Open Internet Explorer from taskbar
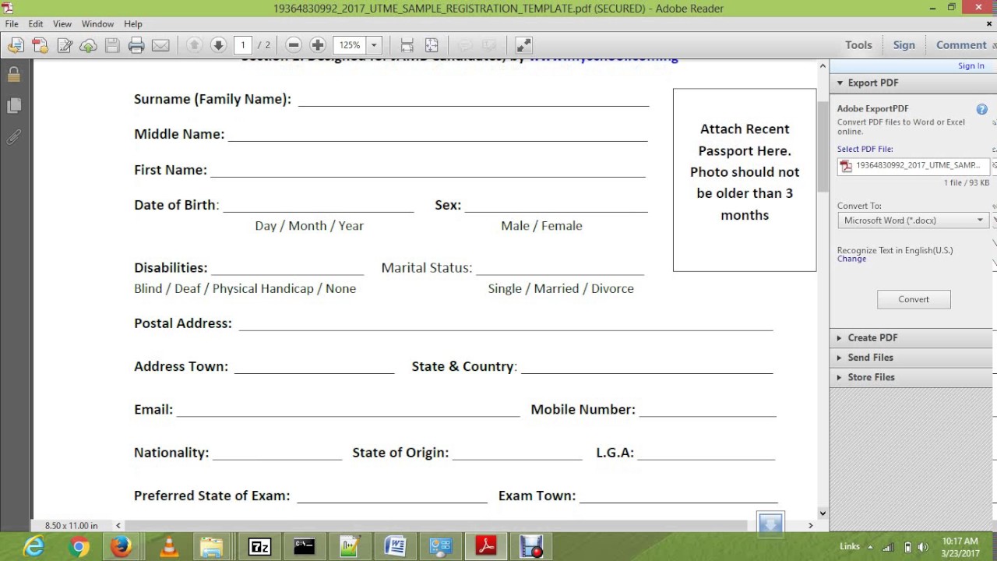The width and height of the screenshot is (997, 561). [36, 547]
